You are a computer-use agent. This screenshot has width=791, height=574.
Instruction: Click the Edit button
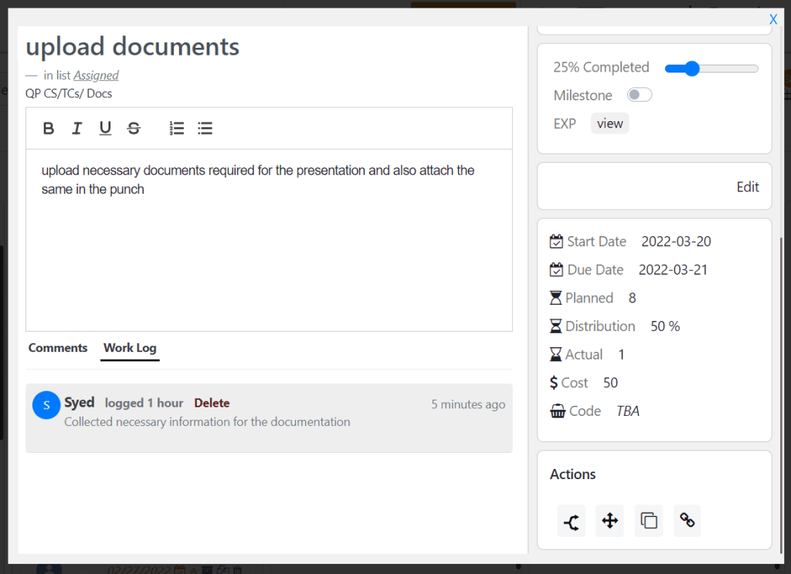pos(748,187)
